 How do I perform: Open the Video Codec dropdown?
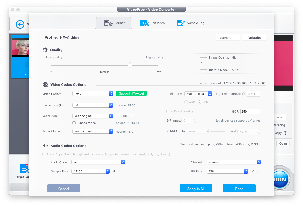click(93, 93)
